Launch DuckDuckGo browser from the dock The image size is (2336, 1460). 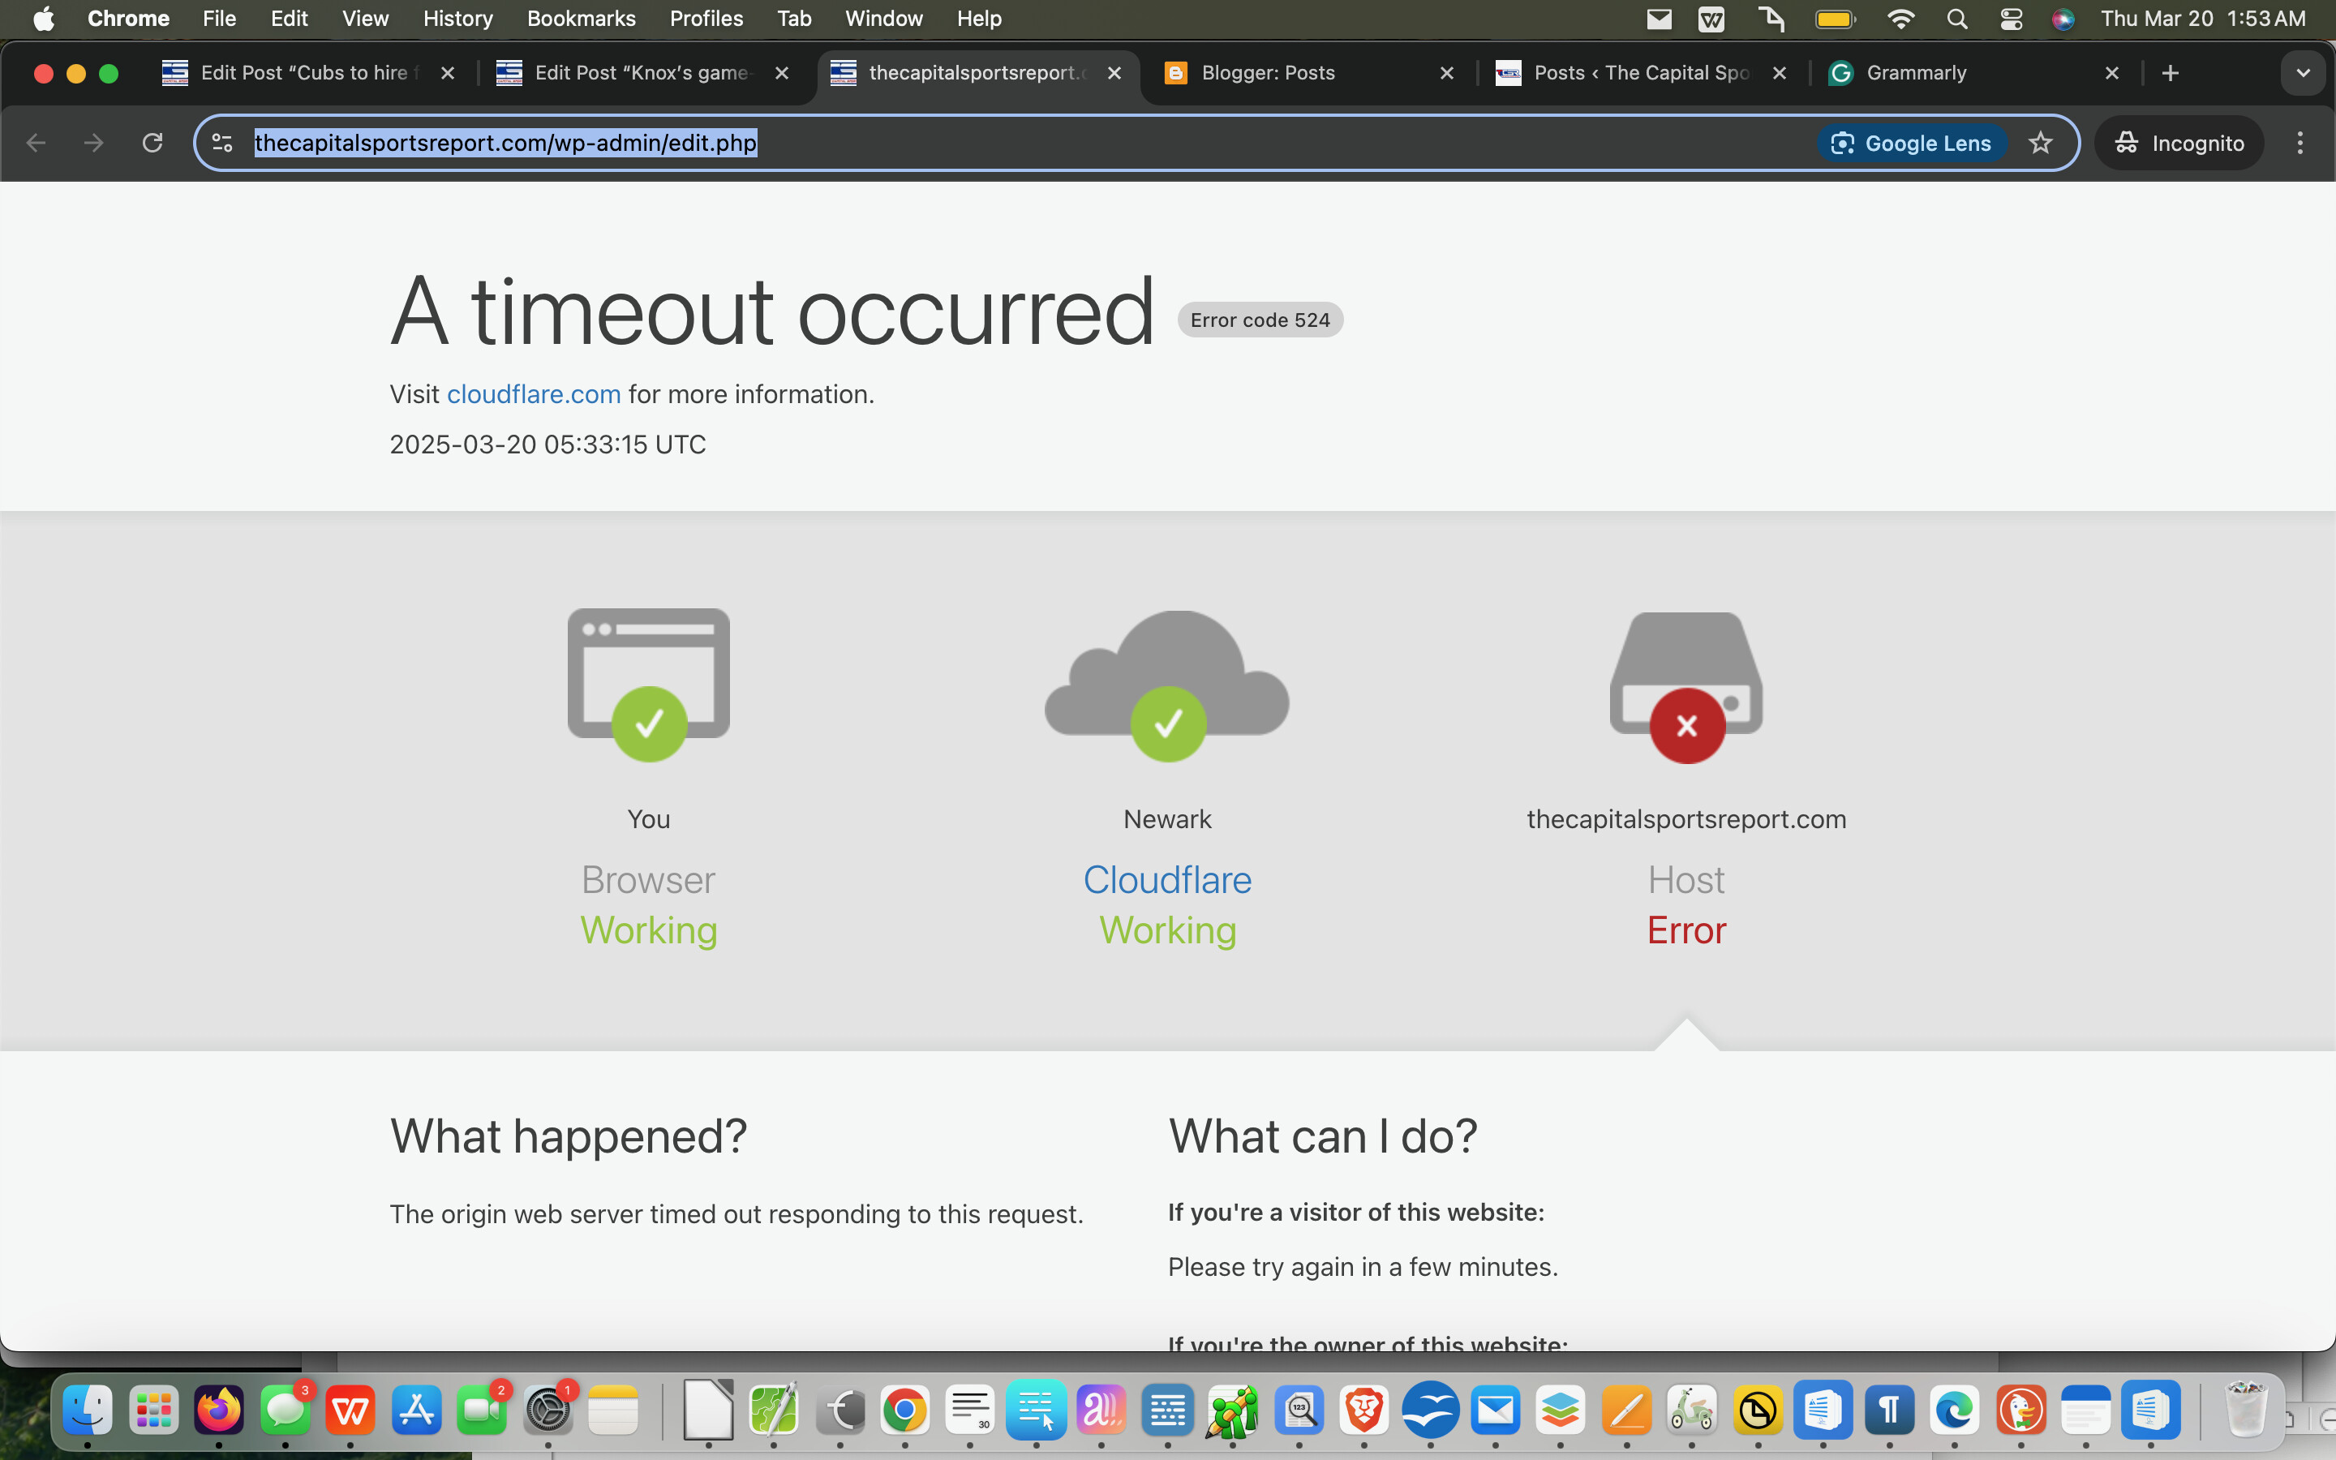click(x=2020, y=1411)
